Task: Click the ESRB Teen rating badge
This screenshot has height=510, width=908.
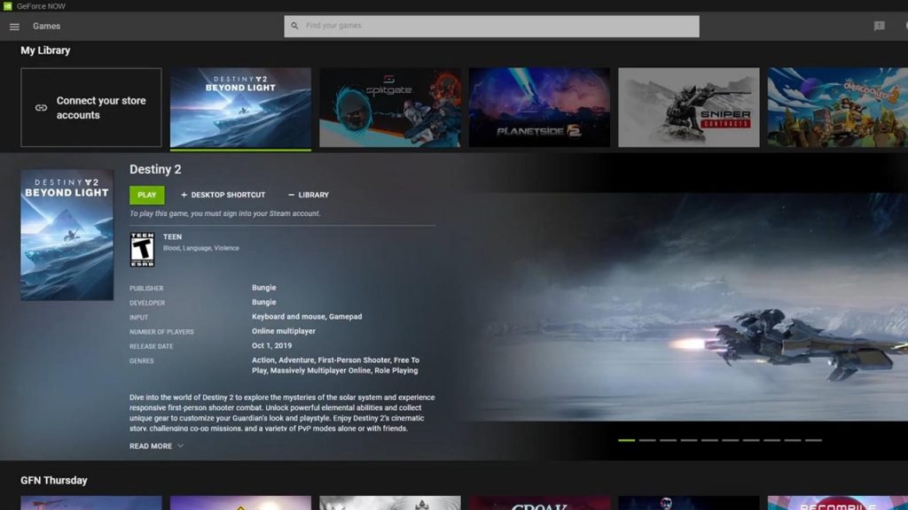Action: pos(142,249)
